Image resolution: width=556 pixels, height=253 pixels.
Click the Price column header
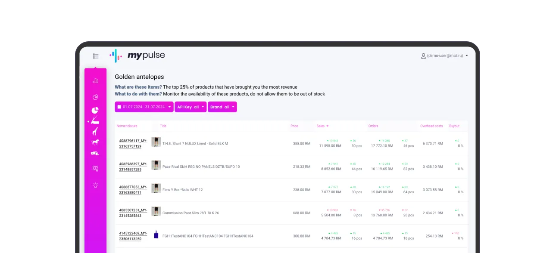tap(294, 126)
